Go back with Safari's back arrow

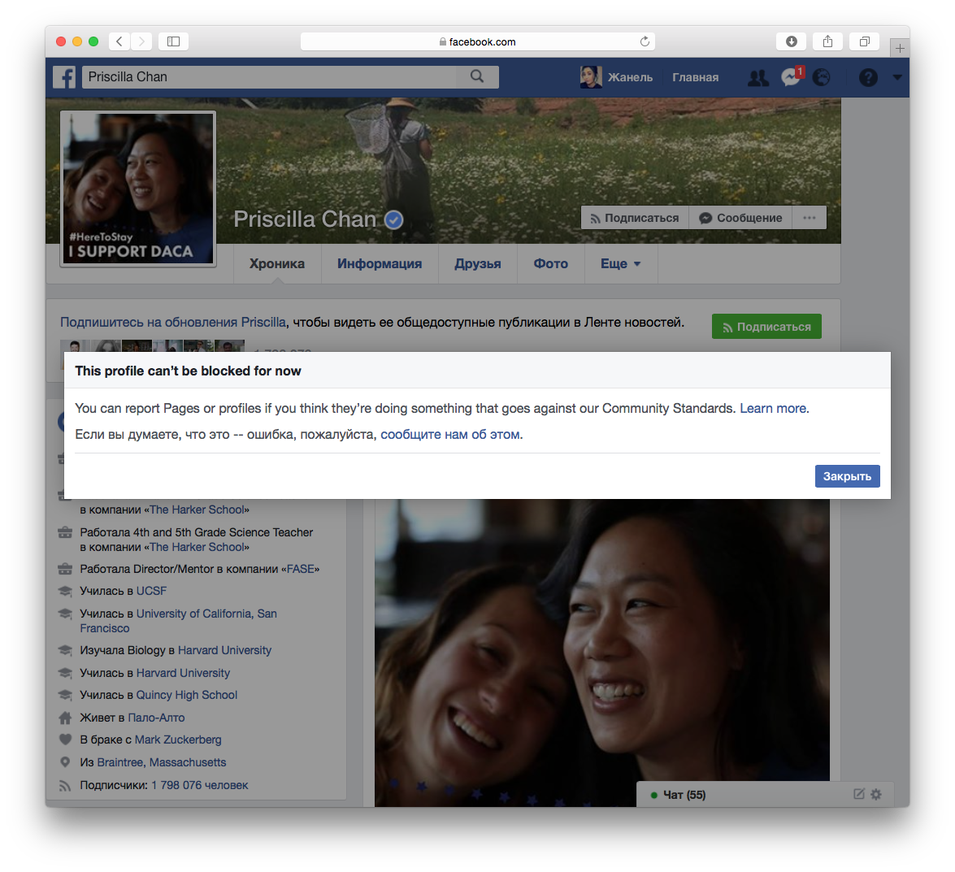click(x=120, y=41)
